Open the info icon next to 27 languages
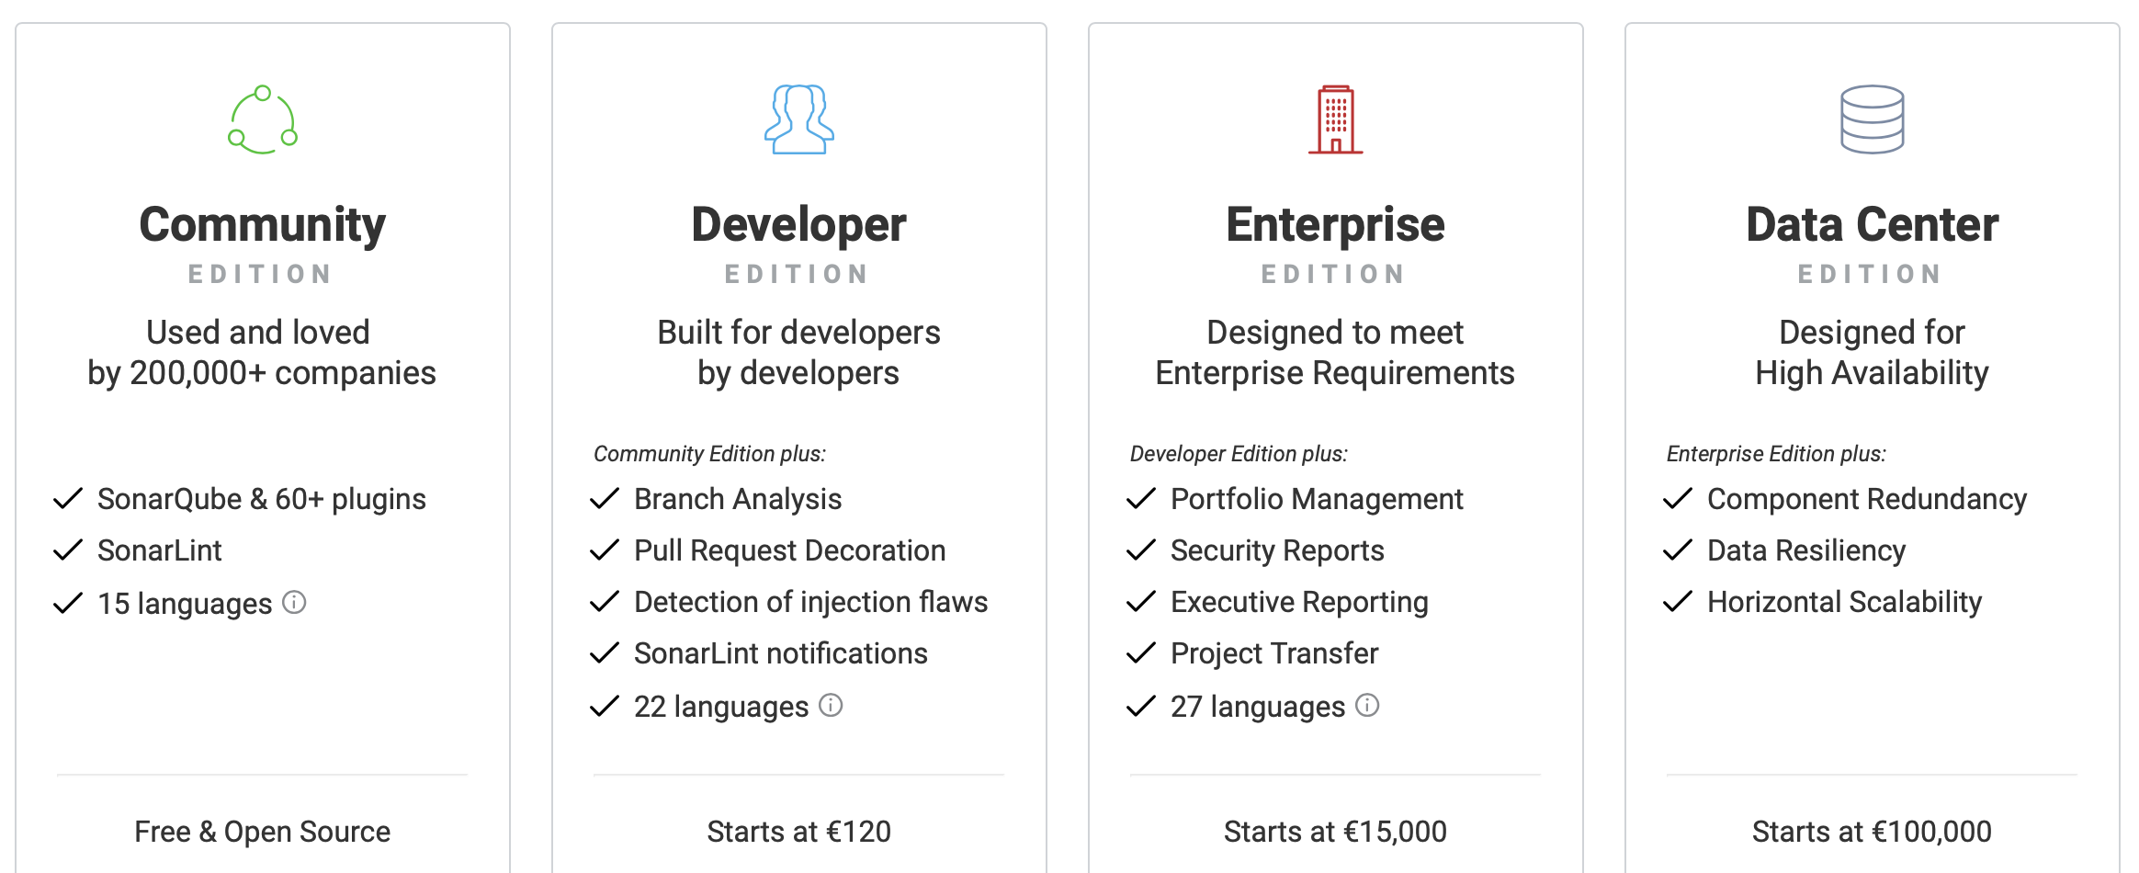Viewport: 2139px width, 873px height. [x=1367, y=707]
